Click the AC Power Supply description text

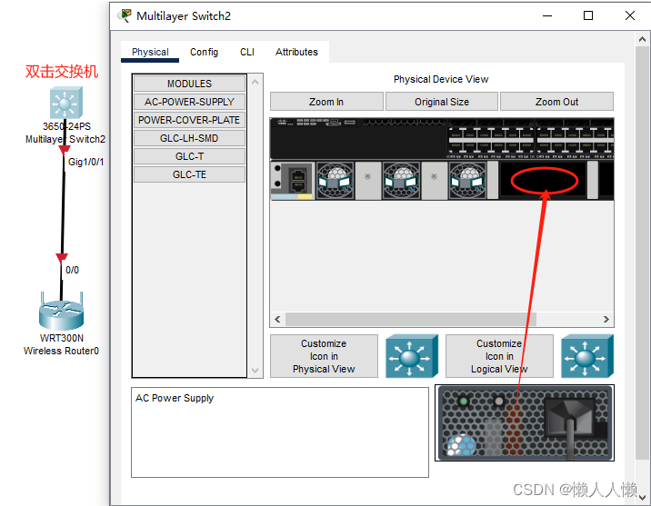pyautogui.click(x=175, y=398)
